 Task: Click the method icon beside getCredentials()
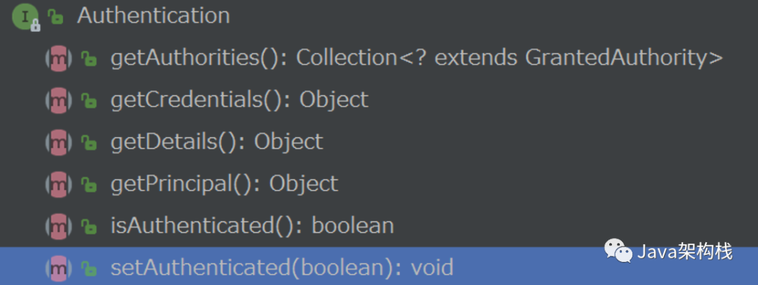(58, 100)
